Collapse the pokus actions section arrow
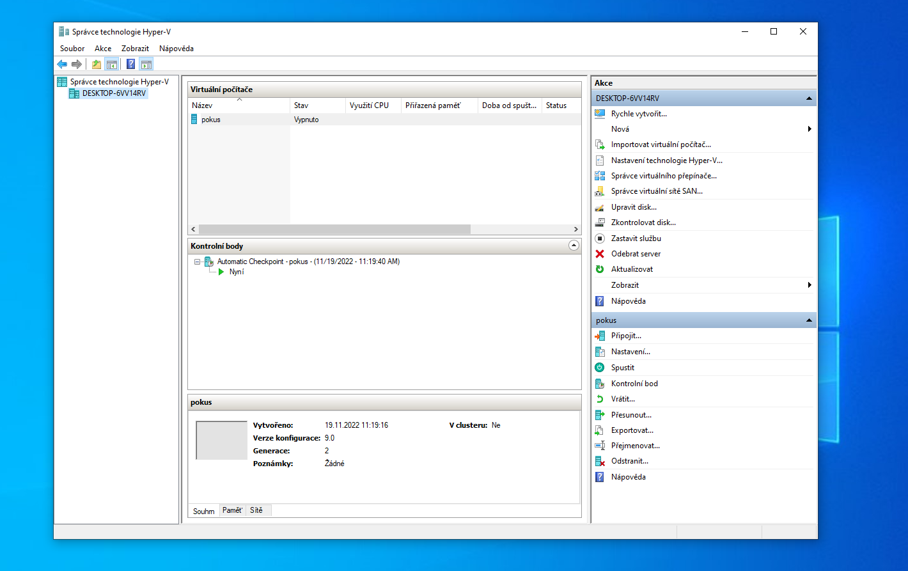Screen dimensions: 908x571 809,320
